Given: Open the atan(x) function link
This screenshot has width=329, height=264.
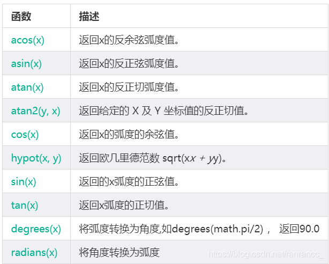Looking at the screenshot, I should click(27, 87).
